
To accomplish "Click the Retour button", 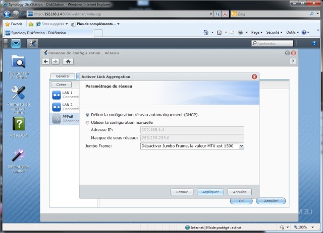I will [x=182, y=192].
